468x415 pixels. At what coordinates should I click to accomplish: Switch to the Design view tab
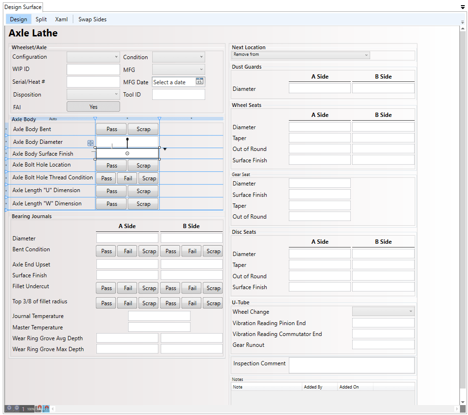pyautogui.click(x=18, y=19)
